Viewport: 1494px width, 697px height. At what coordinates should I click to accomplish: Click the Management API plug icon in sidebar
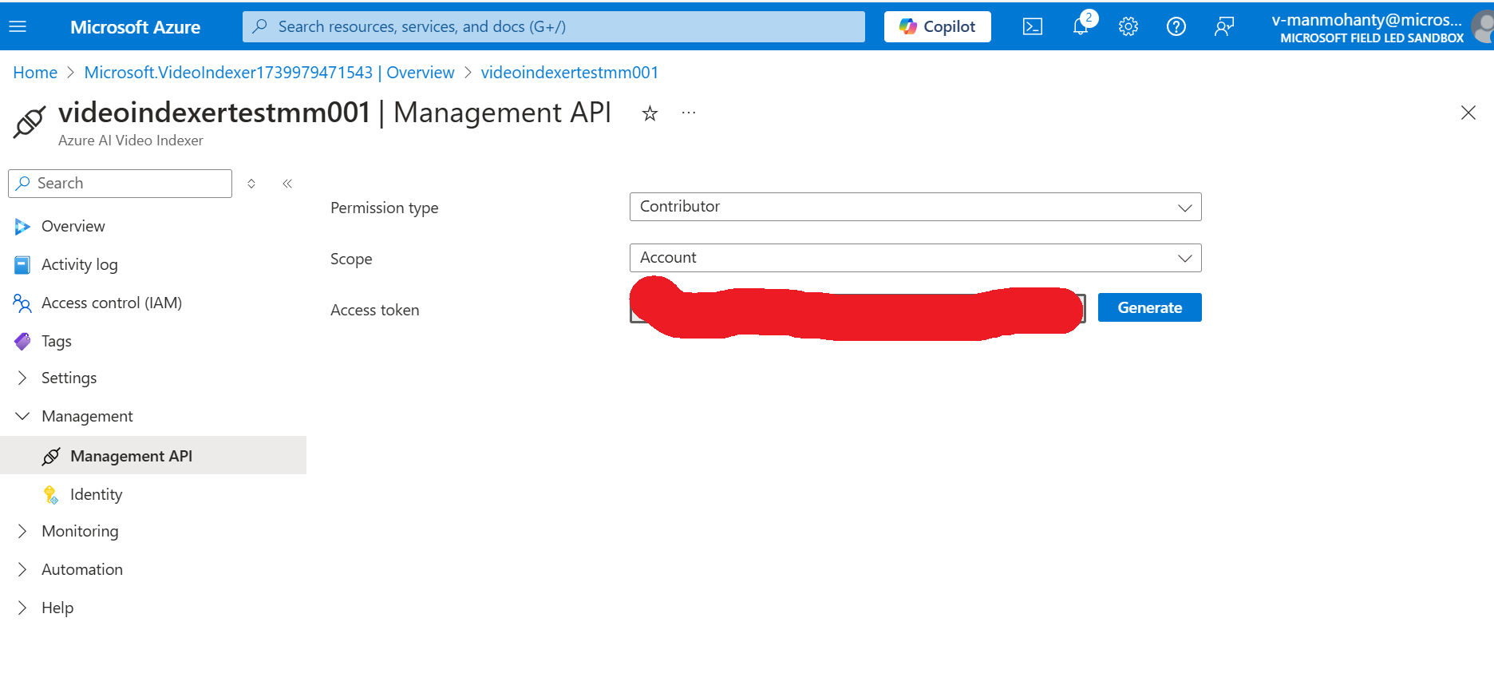[51, 456]
